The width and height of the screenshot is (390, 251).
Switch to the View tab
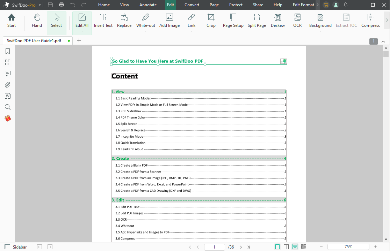(124, 5)
